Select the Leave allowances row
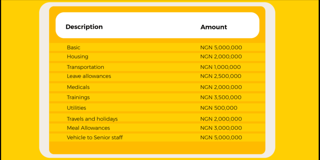 [157, 76]
